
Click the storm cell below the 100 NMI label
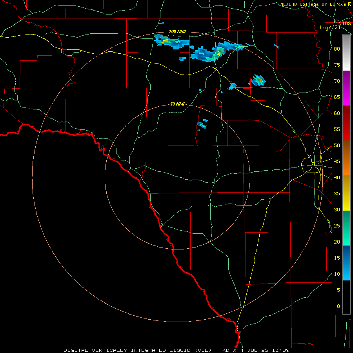172,42
